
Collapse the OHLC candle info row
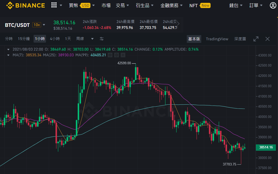pyautogui.click(x=8, y=49)
